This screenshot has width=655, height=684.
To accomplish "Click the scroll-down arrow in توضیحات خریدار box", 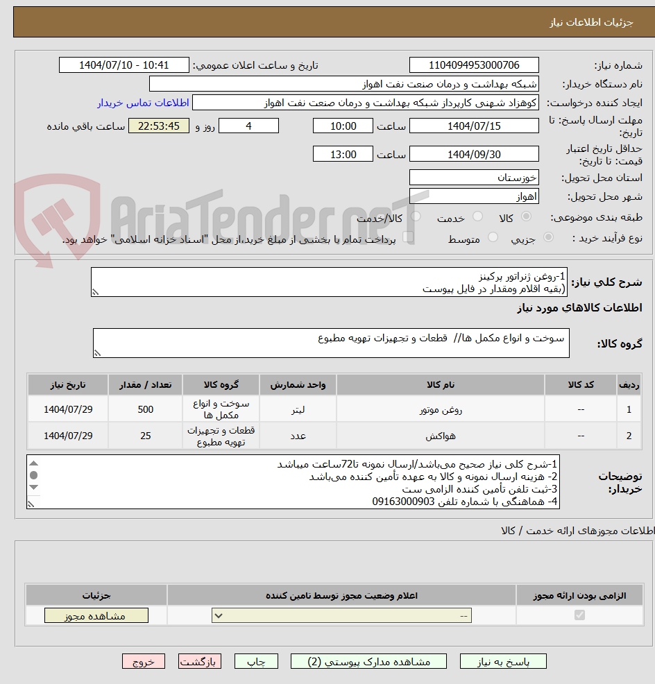I will click(x=33, y=487).
